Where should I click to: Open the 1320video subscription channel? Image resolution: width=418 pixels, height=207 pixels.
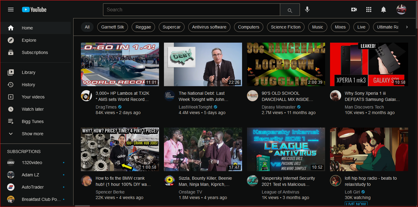tap(32, 163)
